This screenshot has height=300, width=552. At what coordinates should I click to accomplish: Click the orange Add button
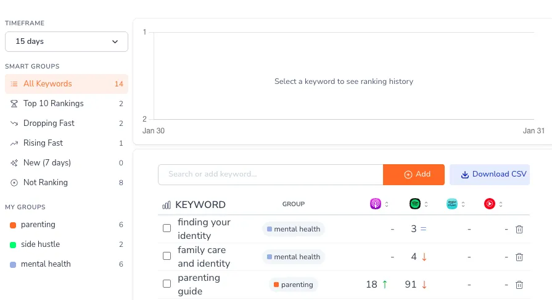tap(414, 175)
